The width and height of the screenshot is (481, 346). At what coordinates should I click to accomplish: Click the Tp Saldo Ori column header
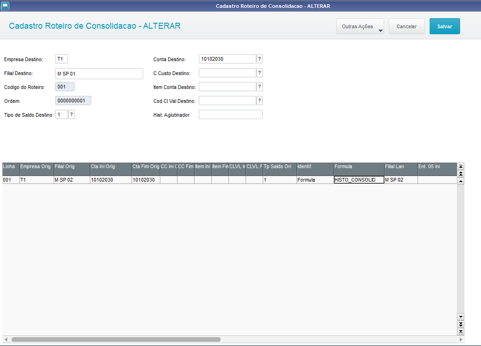pos(280,169)
